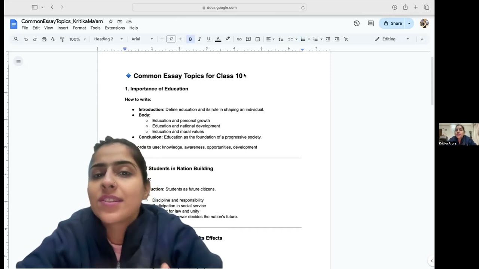Viewport: 479px width, 269px height.
Task: Undo the last action
Action: (26, 39)
